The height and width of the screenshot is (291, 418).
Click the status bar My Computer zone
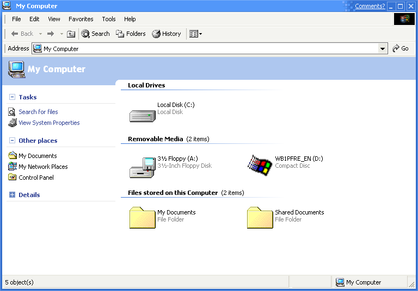(x=371, y=282)
